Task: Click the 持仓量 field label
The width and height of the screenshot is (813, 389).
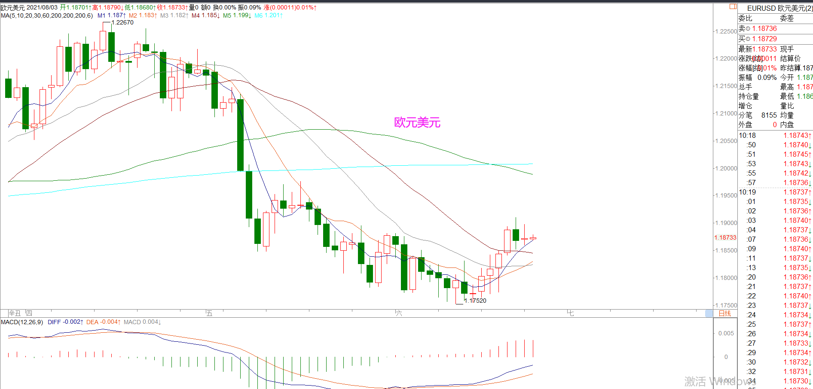Action: click(x=749, y=96)
